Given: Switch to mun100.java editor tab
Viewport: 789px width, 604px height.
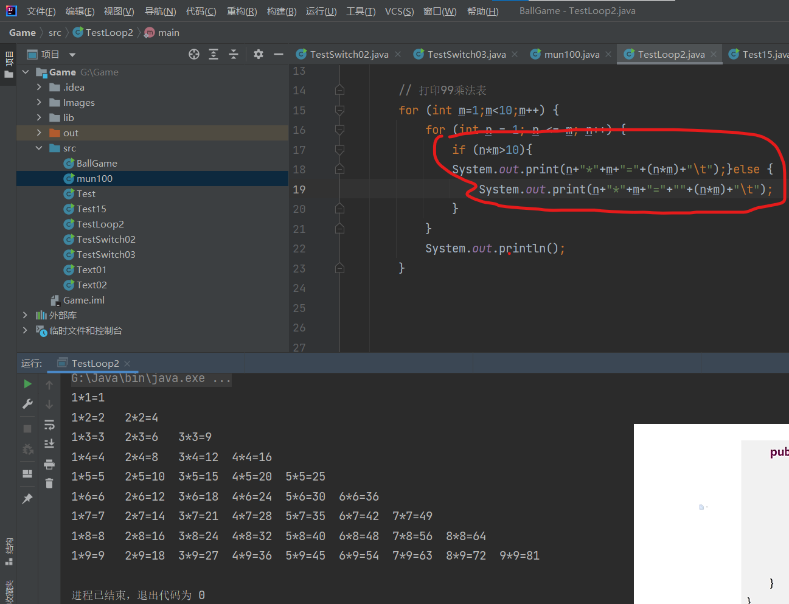Looking at the screenshot, I should click(572, 54).
